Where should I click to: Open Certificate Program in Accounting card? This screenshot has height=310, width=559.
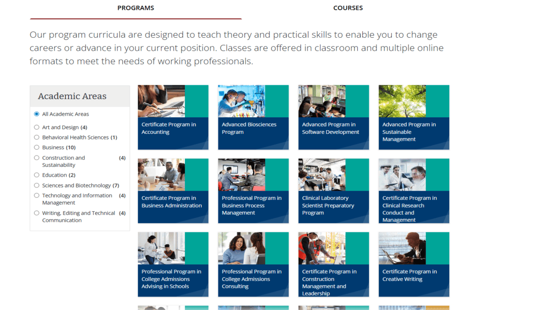tap(173, 117)
